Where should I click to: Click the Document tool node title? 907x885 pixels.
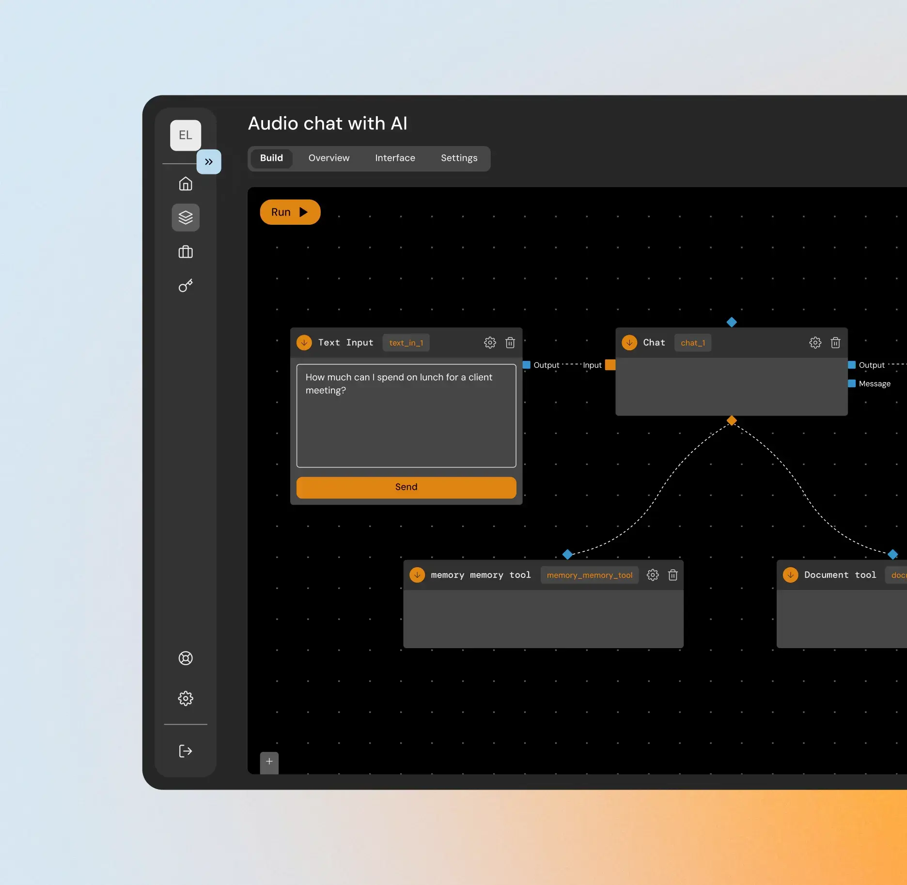coord(840,575)
